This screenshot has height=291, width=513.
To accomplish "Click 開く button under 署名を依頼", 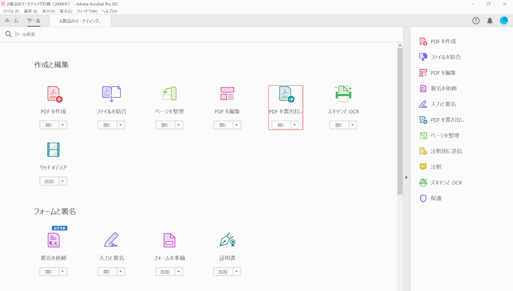I will [x=49, y=272].
